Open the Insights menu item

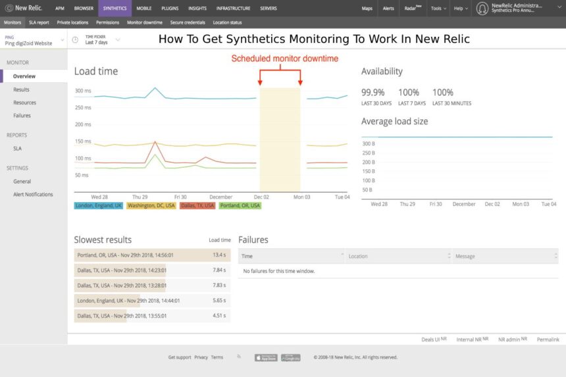(197, 9)
